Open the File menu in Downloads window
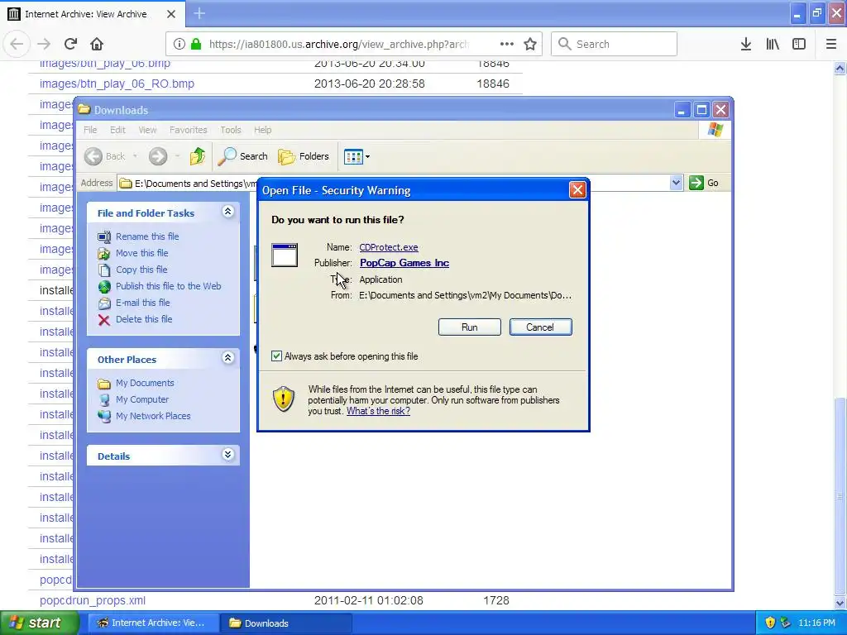 pyautogui.click(x=90, y=130)
